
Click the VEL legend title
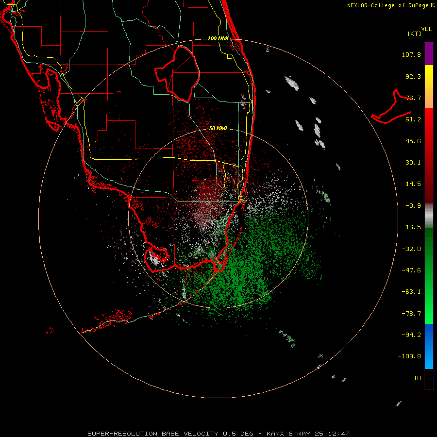tap(426, 29)
